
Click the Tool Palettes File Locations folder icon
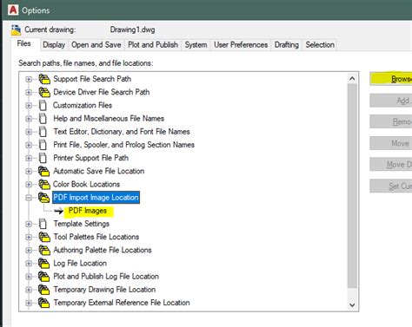(x=44, y=237)
